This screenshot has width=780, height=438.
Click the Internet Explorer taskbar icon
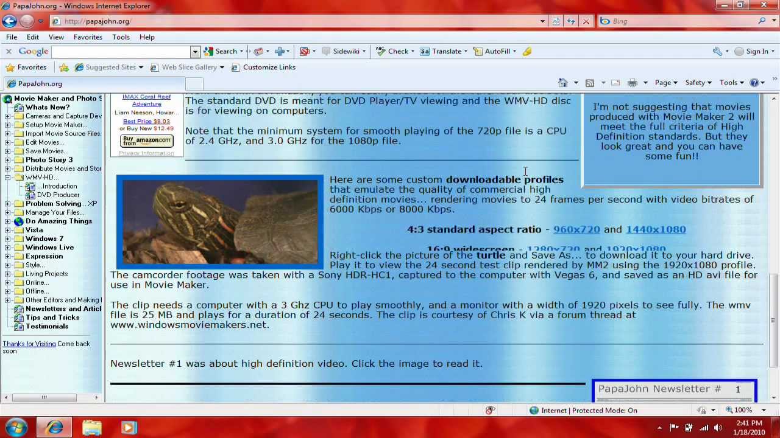[55, 428]
